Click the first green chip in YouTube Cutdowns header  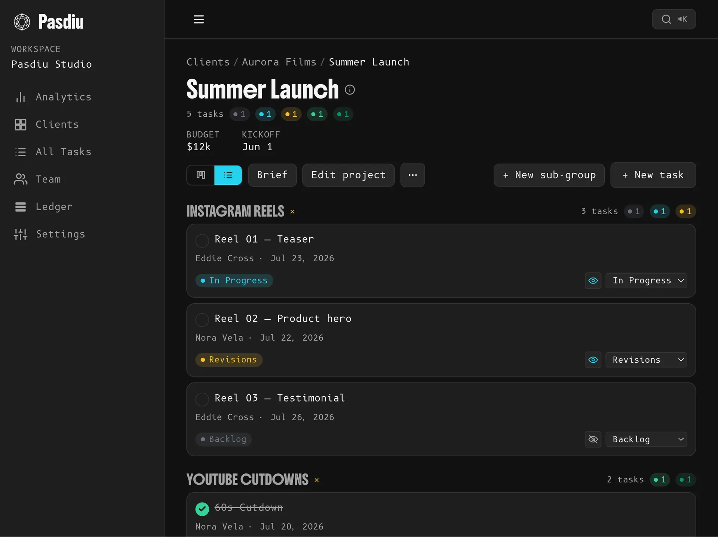pos(660,479)
